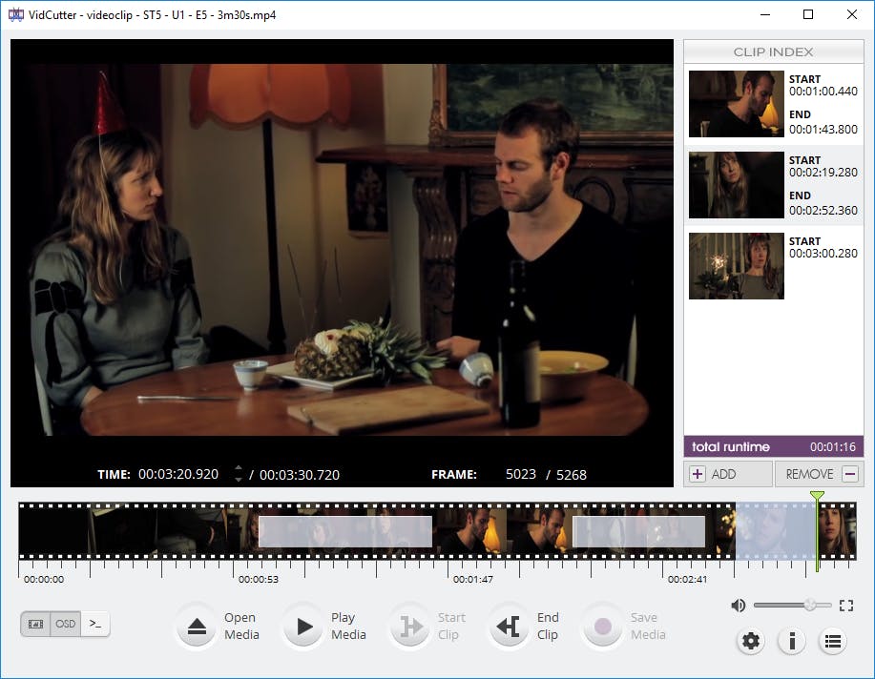
Task: Select the clip starting at 00:03:00.280
Action: click(x=774, y=266)
